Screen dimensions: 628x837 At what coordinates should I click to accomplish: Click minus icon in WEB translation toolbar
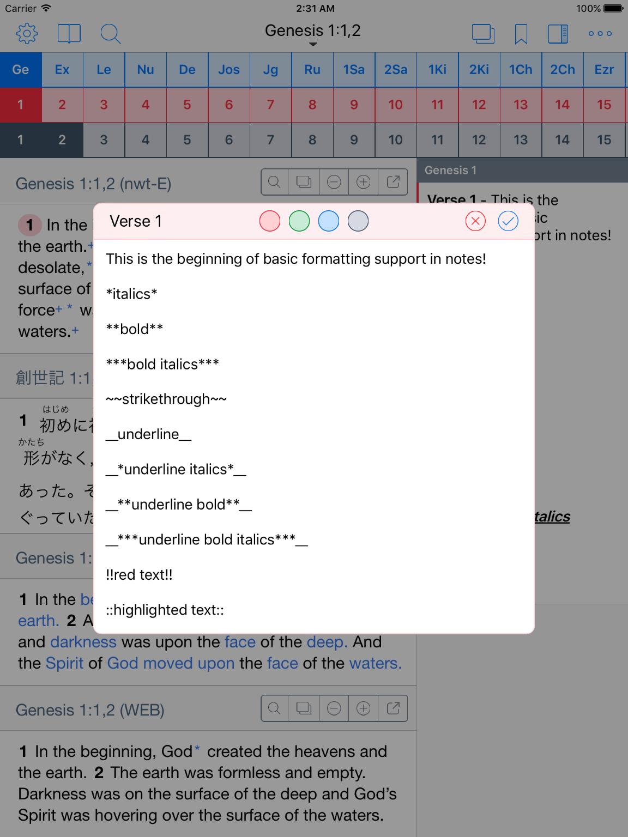(334, 708)
